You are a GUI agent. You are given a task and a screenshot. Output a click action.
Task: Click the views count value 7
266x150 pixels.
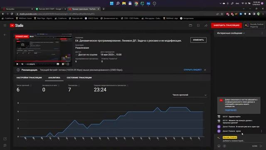(x=69, y=90)
